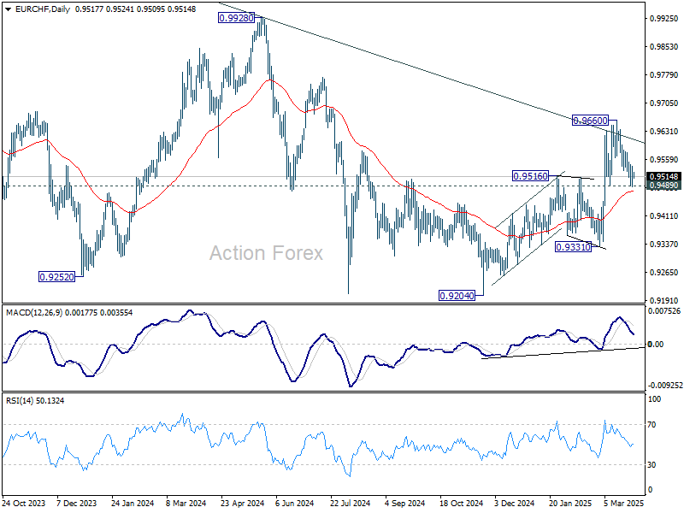Click the 22 Jul 2024 date label
Screen dimensions: 684x513
(x=351, y=503)
